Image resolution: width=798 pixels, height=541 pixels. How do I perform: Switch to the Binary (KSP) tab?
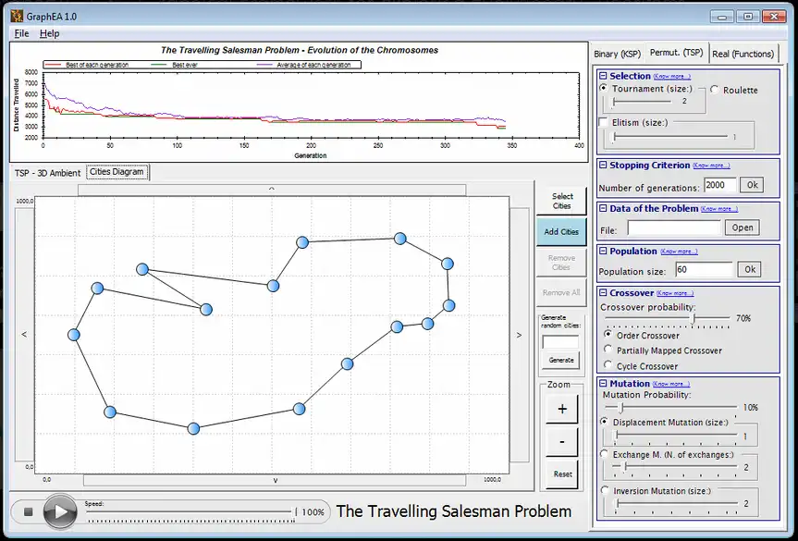617,54
